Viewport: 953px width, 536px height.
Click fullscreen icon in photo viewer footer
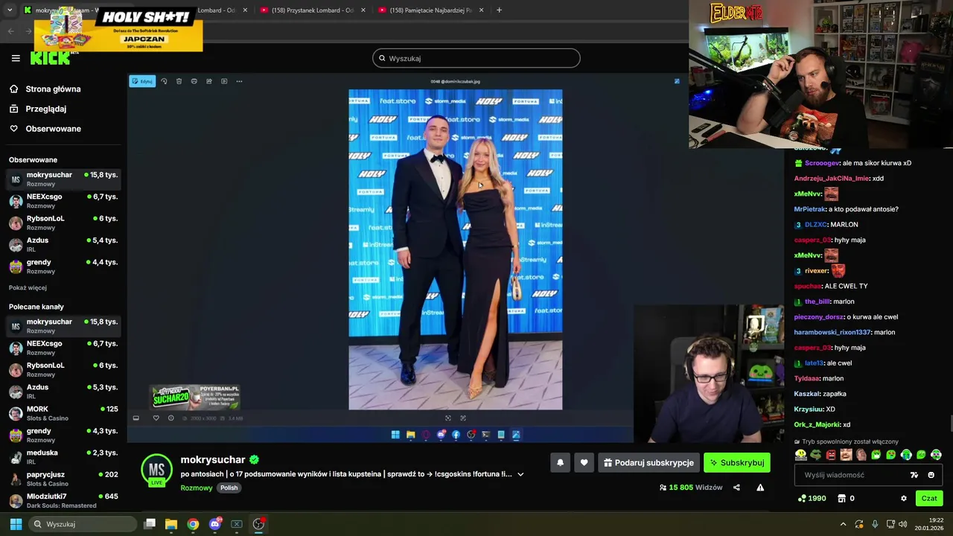463,418
